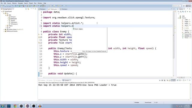Image resolution: width=192 pixels, height=108 pixels.
Task: Collapse the Enemy class in Outline
Action: [x=178, y=18]
